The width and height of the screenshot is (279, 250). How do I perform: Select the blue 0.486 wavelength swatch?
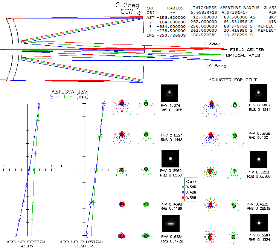pos(183,192)
